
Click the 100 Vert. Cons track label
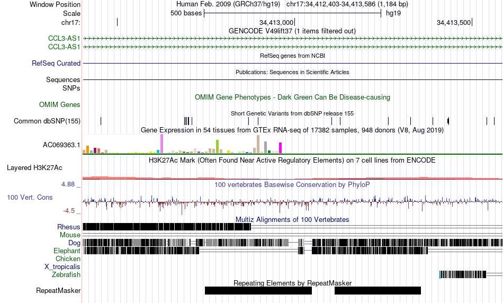click(x=30, y=198)
